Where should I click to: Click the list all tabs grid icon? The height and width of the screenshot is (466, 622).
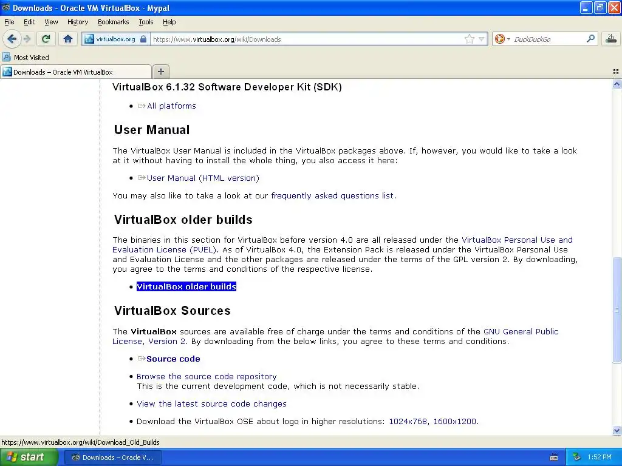pos(616,72)
